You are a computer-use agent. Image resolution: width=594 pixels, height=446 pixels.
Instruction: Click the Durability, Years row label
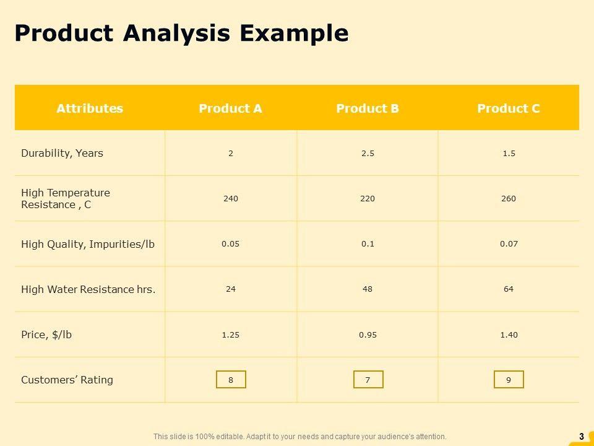[62, 153]
